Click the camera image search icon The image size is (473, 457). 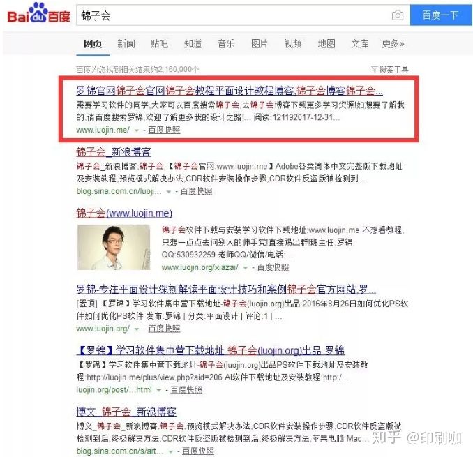pos(397,15)
